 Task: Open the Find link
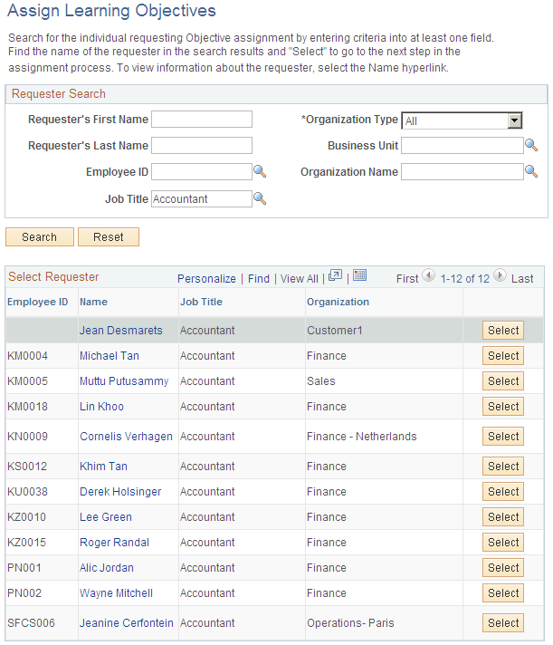259,279
